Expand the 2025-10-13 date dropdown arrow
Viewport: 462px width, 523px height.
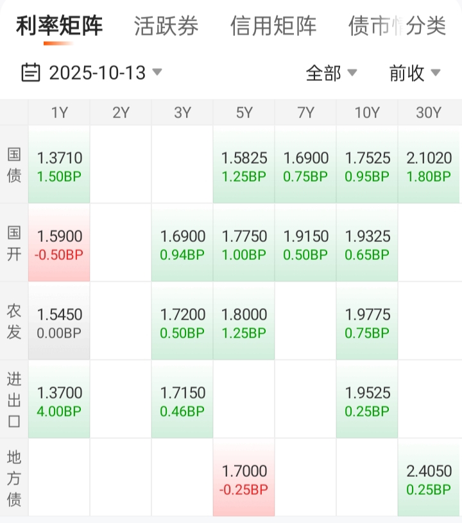(x=157, y=72)
